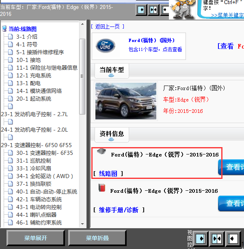Screen dimensions: 244x249
Task: Open 24-1 发动机电子控制 - 2.0L
Action: [35, 130]
